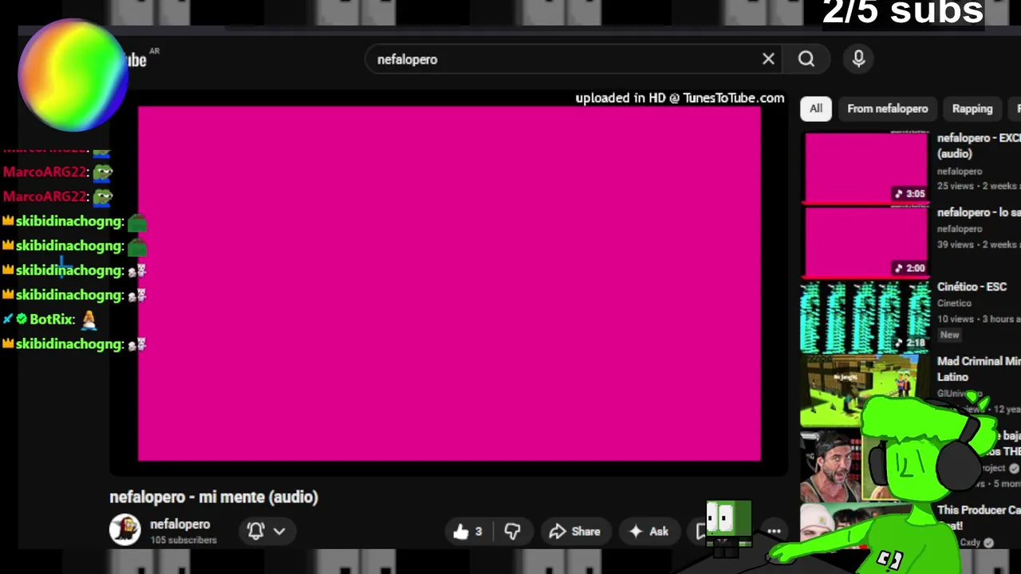Dislike the video with thumbs down
This screenshot has width=1021, height=574.
click(x=512, y=532)
